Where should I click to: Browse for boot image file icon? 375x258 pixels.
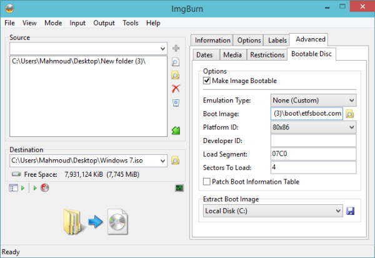[x=349, y=114]
